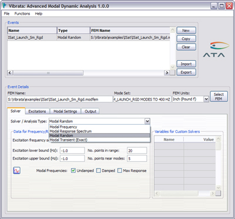The height and width of the screenshot is (219, 235).
Task: Click the Excitation upper bound field
Action: [x=72, y=158]
